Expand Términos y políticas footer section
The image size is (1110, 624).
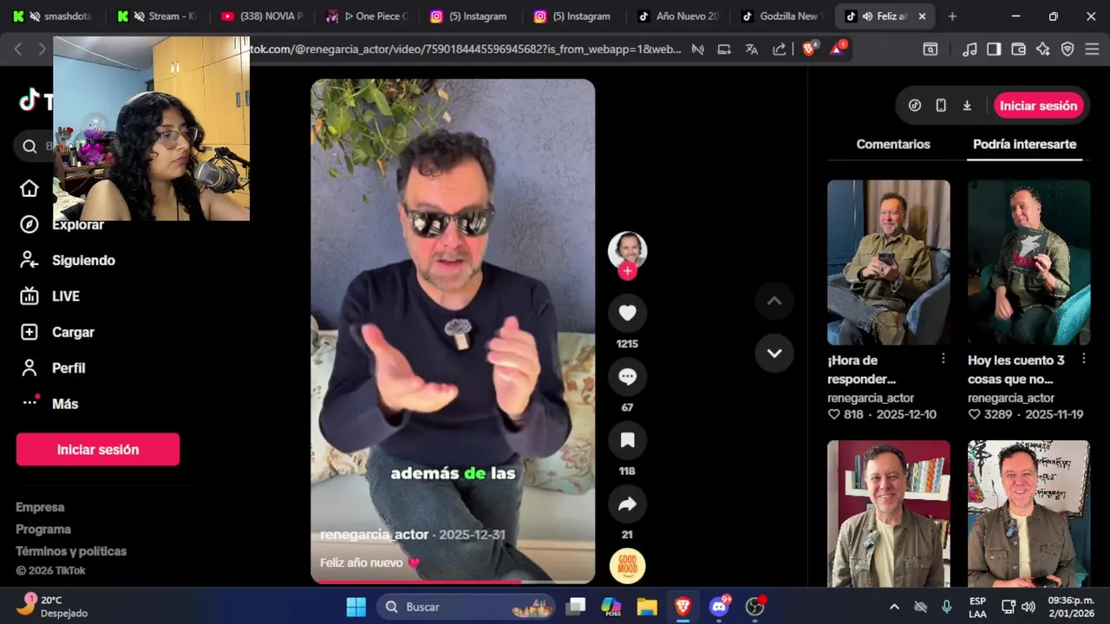click(71, 551)
